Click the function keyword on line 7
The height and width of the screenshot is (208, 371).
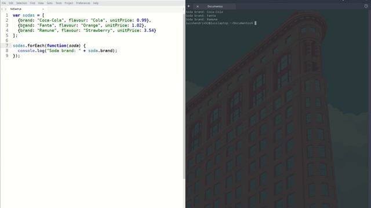coord(57,46)
